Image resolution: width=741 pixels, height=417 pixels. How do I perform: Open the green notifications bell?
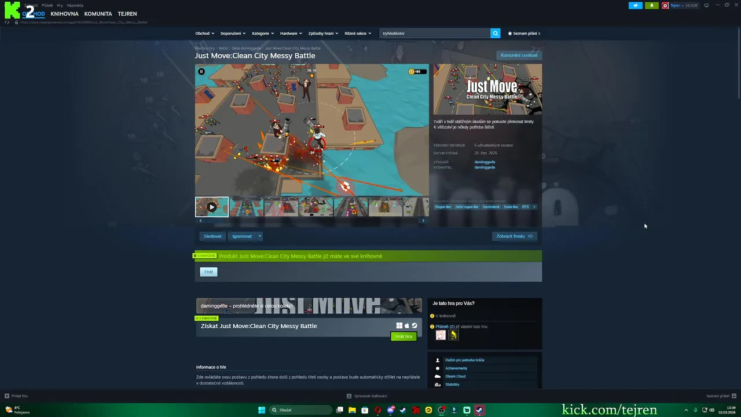[652, 5]
